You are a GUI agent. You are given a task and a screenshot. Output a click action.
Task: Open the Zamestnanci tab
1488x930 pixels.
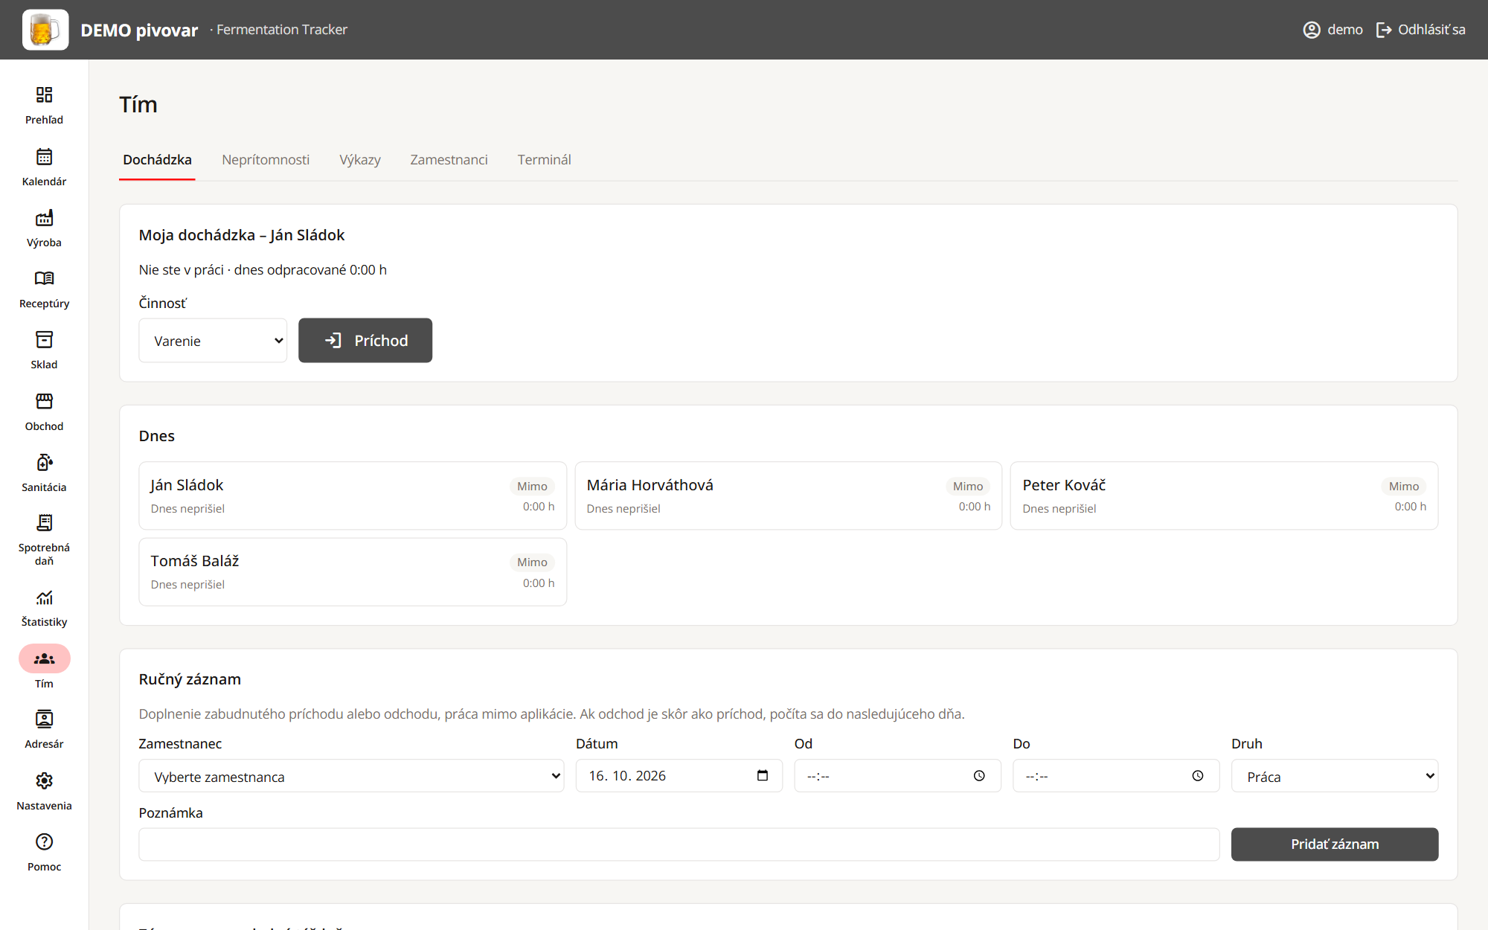tap(449, 160)
